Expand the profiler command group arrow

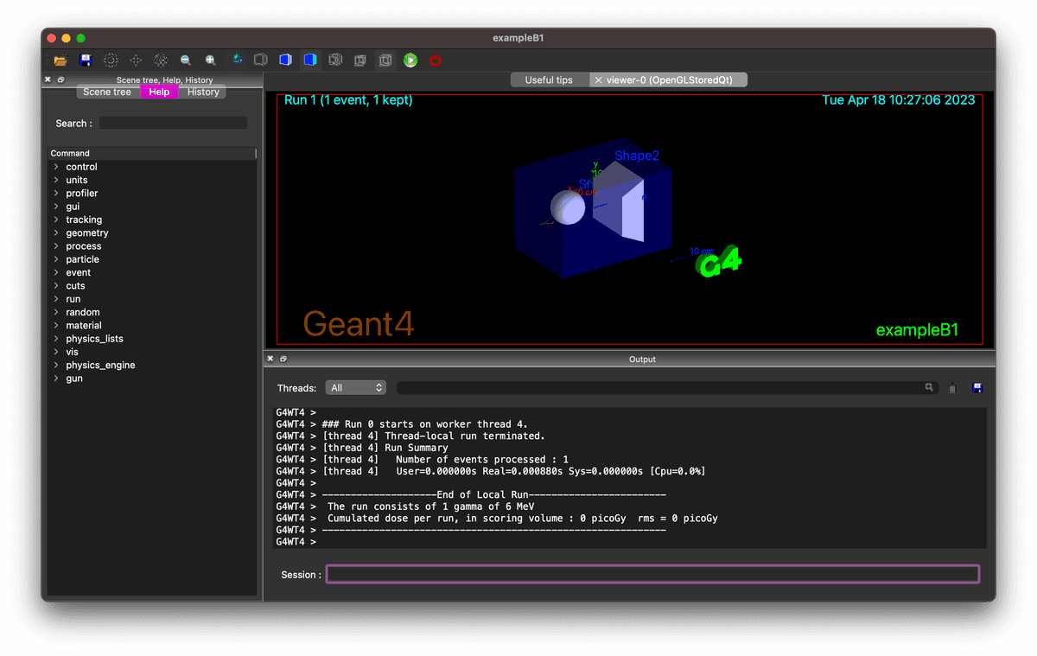tap(56, 194)
